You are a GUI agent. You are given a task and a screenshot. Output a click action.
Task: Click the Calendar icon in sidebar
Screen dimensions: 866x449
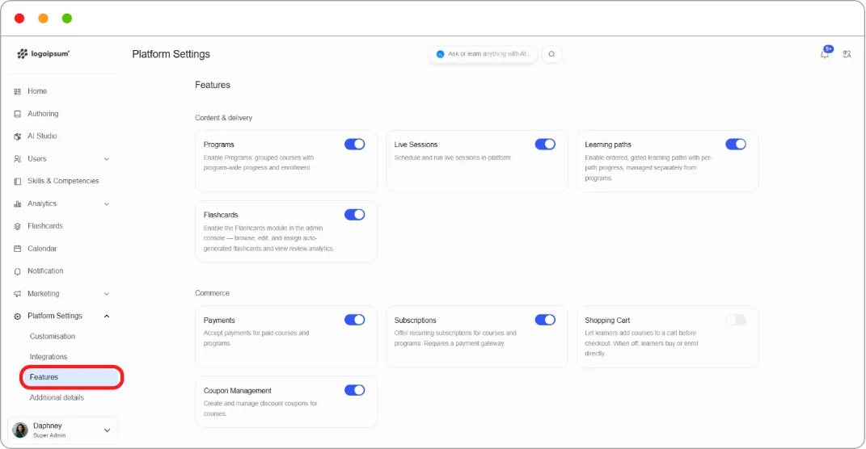tap(18, 249)
